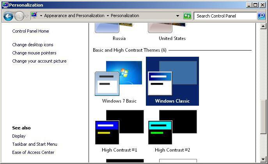The image size is (268, 164).
Task: Click the vertical scrollbar thumb
Action: (x=263, y=117)
